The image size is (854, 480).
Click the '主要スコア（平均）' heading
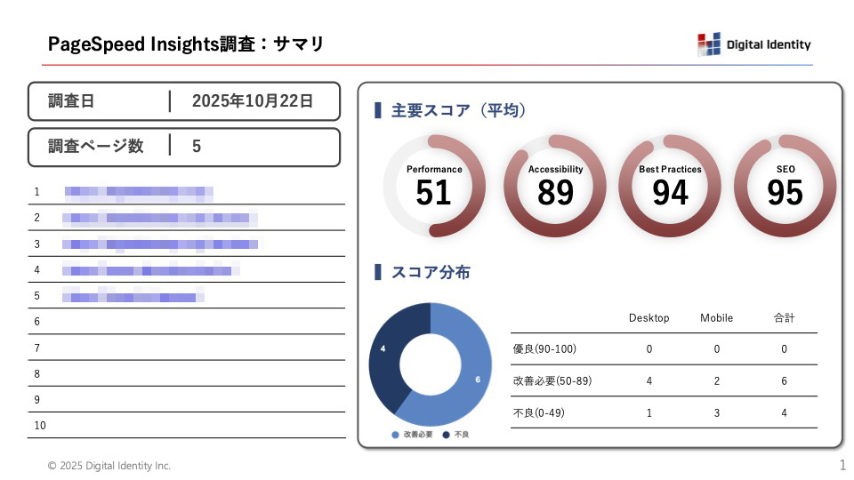click(x=458, y=110)
